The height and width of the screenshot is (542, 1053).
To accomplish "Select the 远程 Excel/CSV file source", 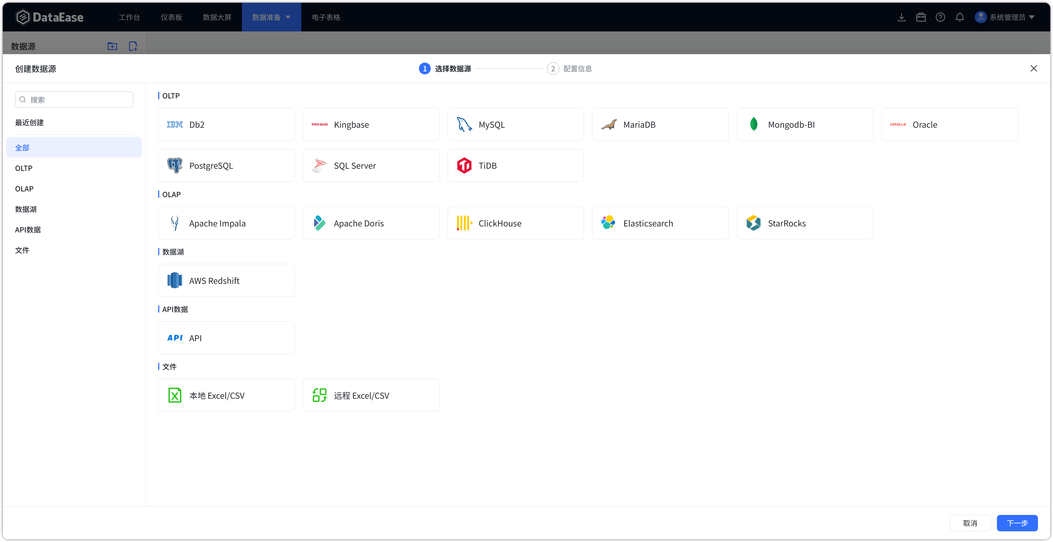I will pyautogui.click(x=371, y=395).
